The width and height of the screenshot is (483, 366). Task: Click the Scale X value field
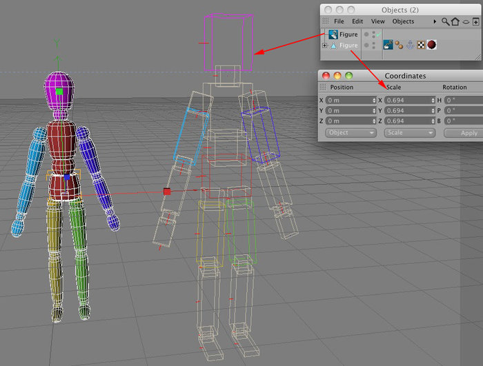(x=410, y=101)
